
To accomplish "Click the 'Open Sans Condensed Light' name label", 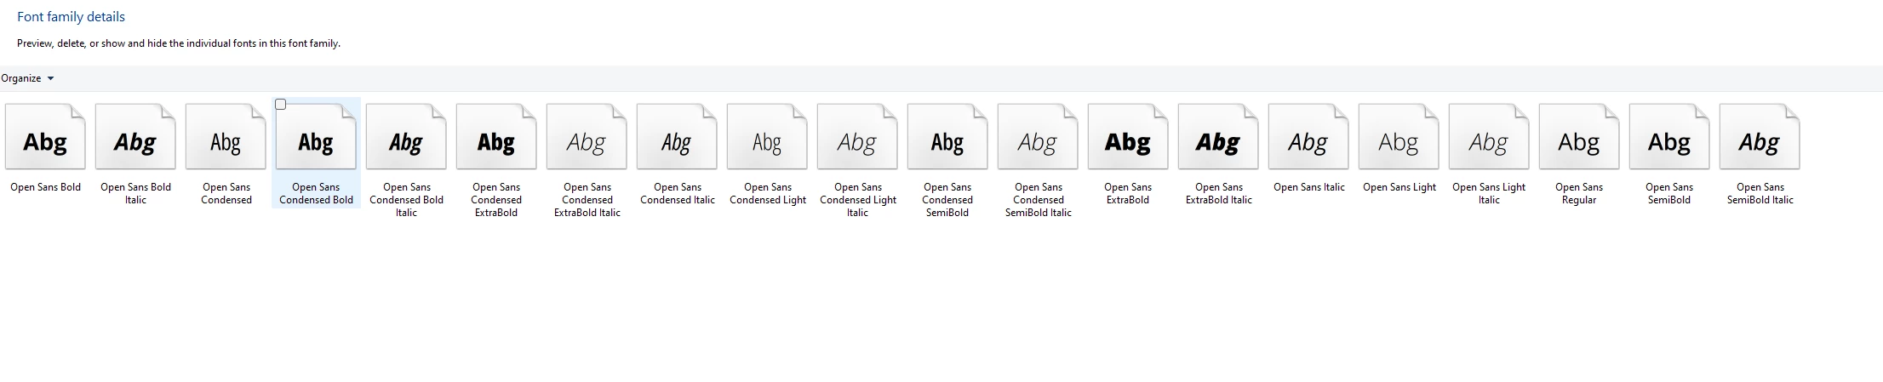I will point(767,193).
